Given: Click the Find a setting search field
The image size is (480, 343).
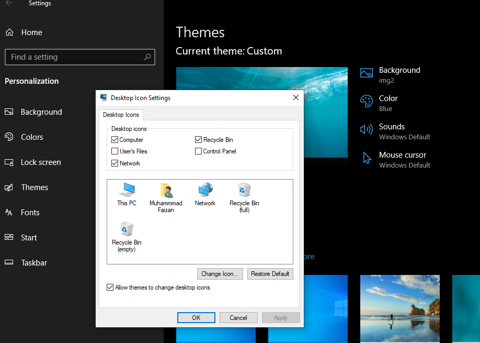Looking at the screenshot, I should [80, 57].
